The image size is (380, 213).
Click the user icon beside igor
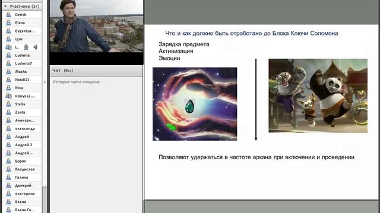click(x=8, y=39)
